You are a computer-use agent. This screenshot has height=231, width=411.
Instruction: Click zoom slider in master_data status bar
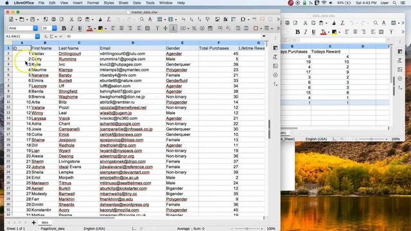point(247,228)
